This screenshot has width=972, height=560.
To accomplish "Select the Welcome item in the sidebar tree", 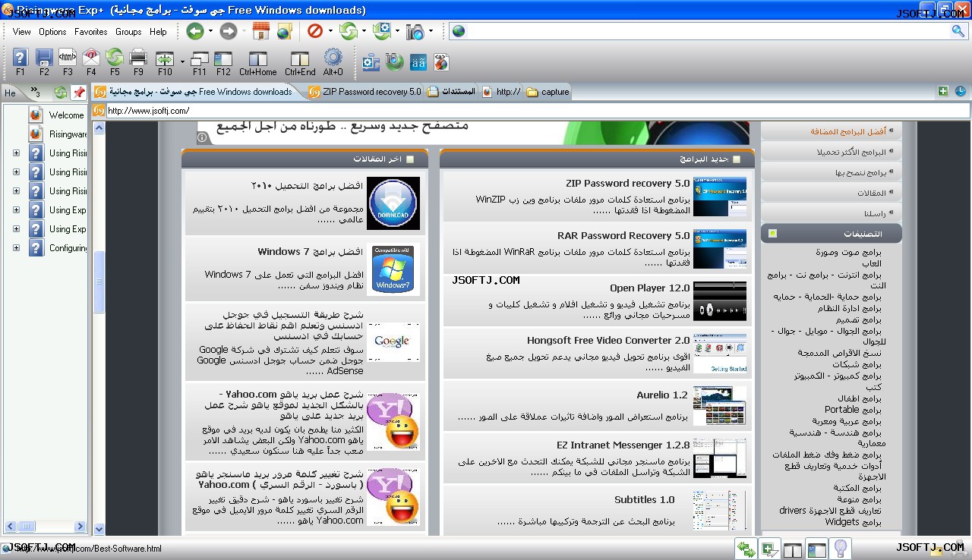I will (66, 115).
